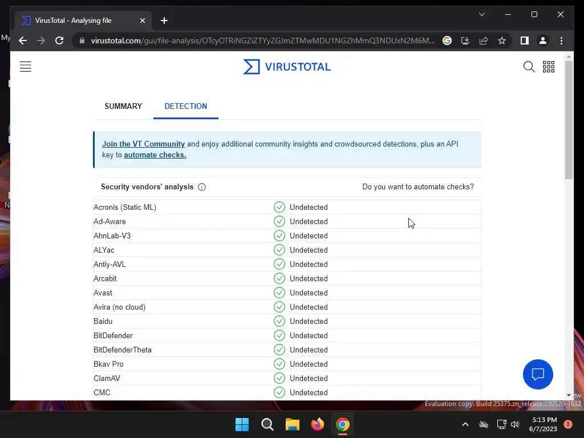Click the virustotal.com address bar URL

[262, 40]
